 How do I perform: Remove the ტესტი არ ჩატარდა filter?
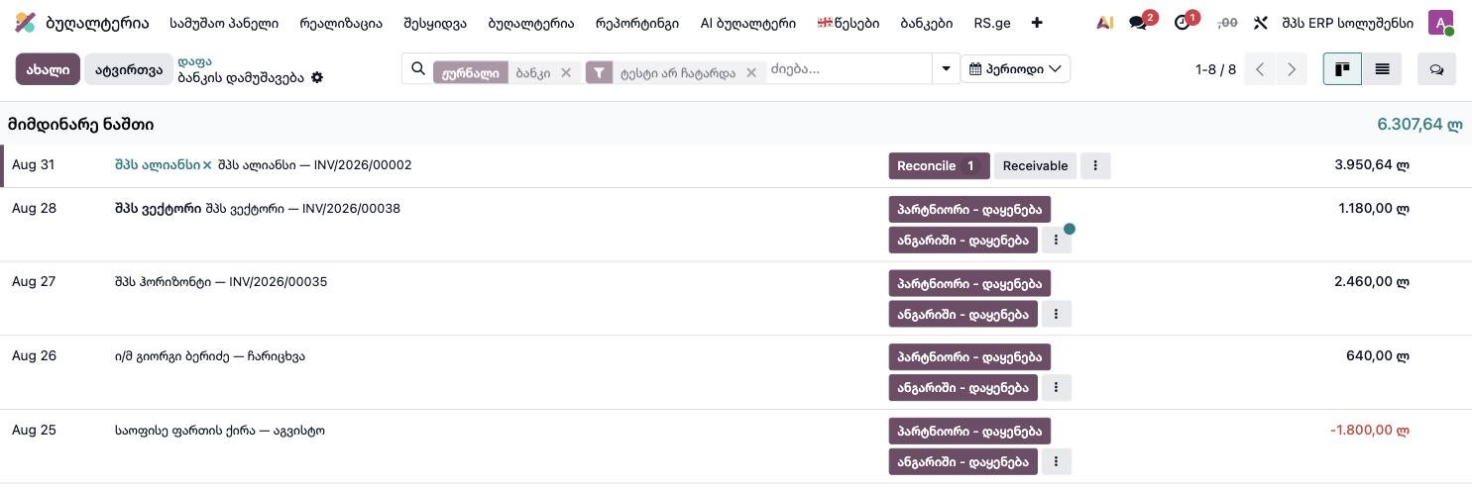(x=751, y=72)
